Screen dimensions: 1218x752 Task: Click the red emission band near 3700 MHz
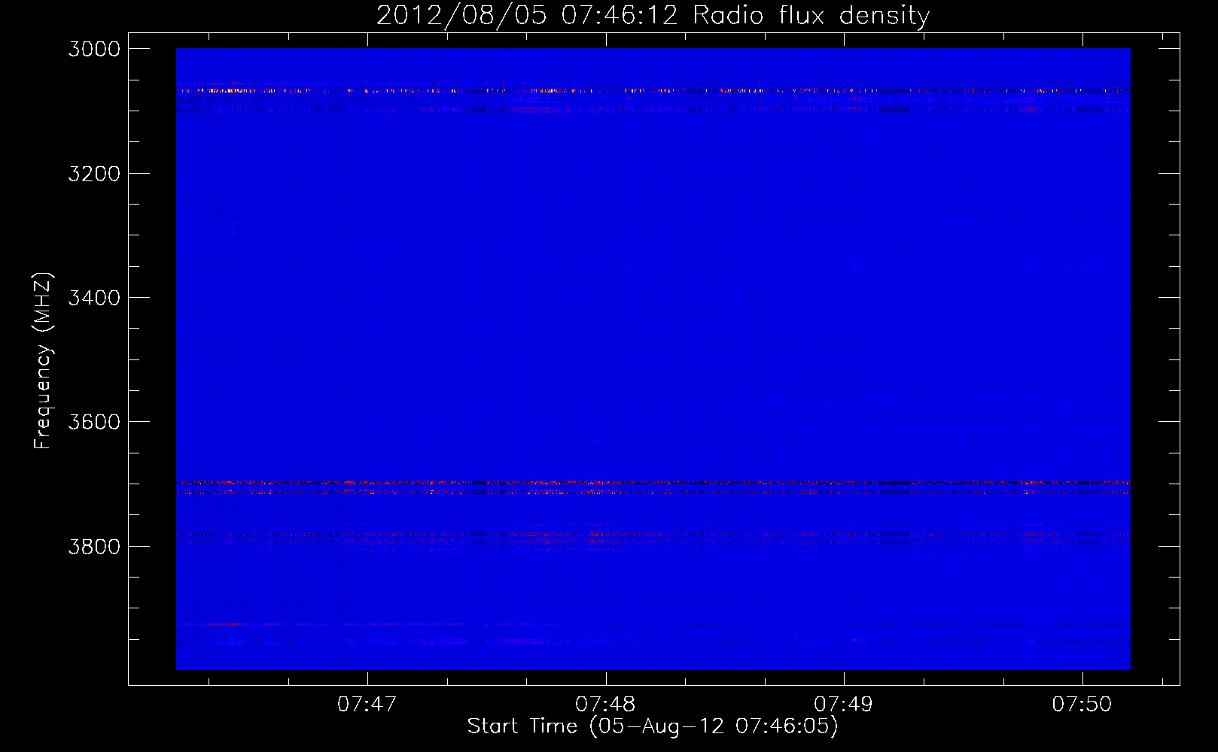(653, 482)
